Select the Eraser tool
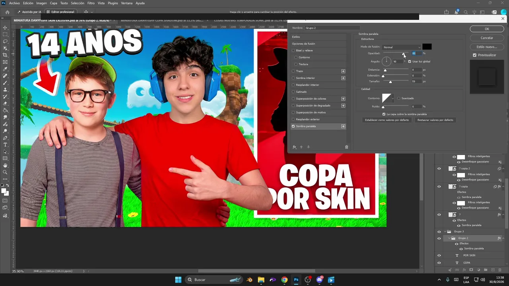 coord(5,103)
